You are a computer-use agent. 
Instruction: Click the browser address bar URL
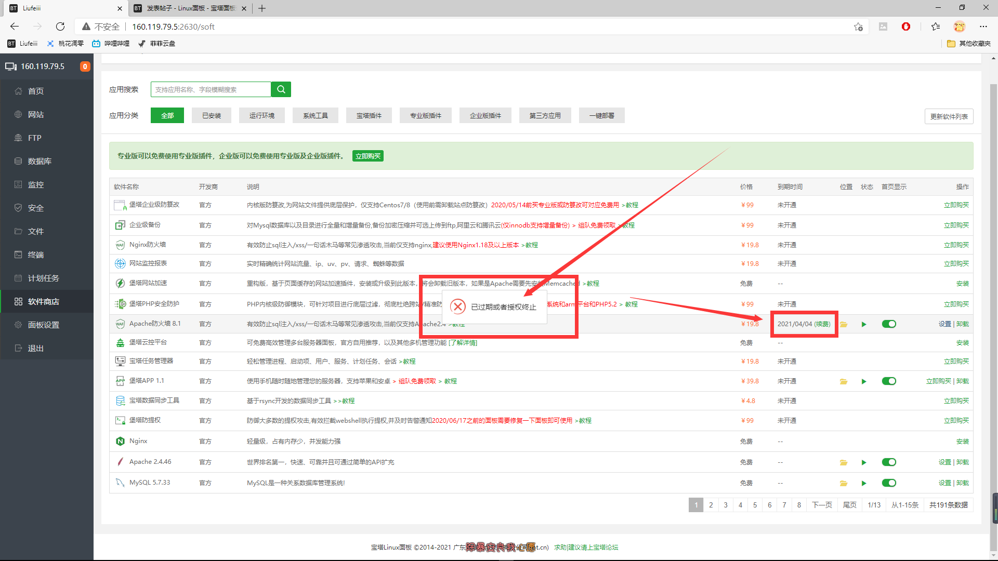point(173,26)
